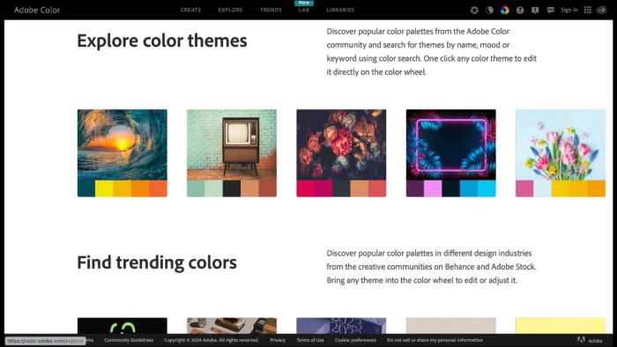Image resolution: width=617 pixels, height=347 pixels.
Task: Click Do not sell or share my personal information
Action: pos(435,340)
